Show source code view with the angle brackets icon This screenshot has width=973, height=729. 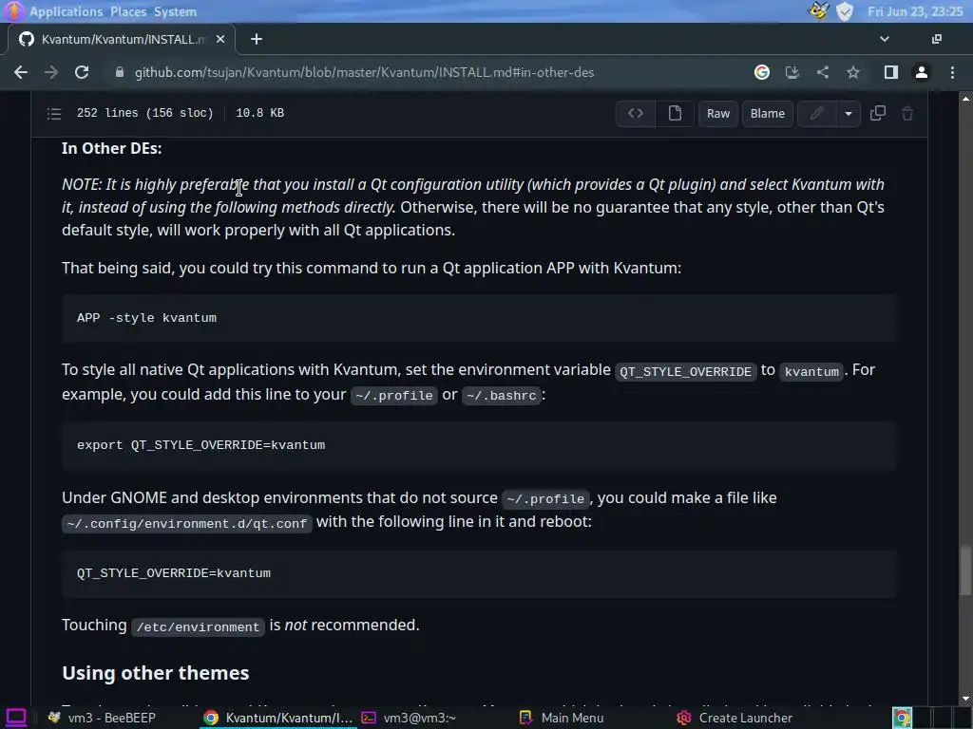pos(636,114)
